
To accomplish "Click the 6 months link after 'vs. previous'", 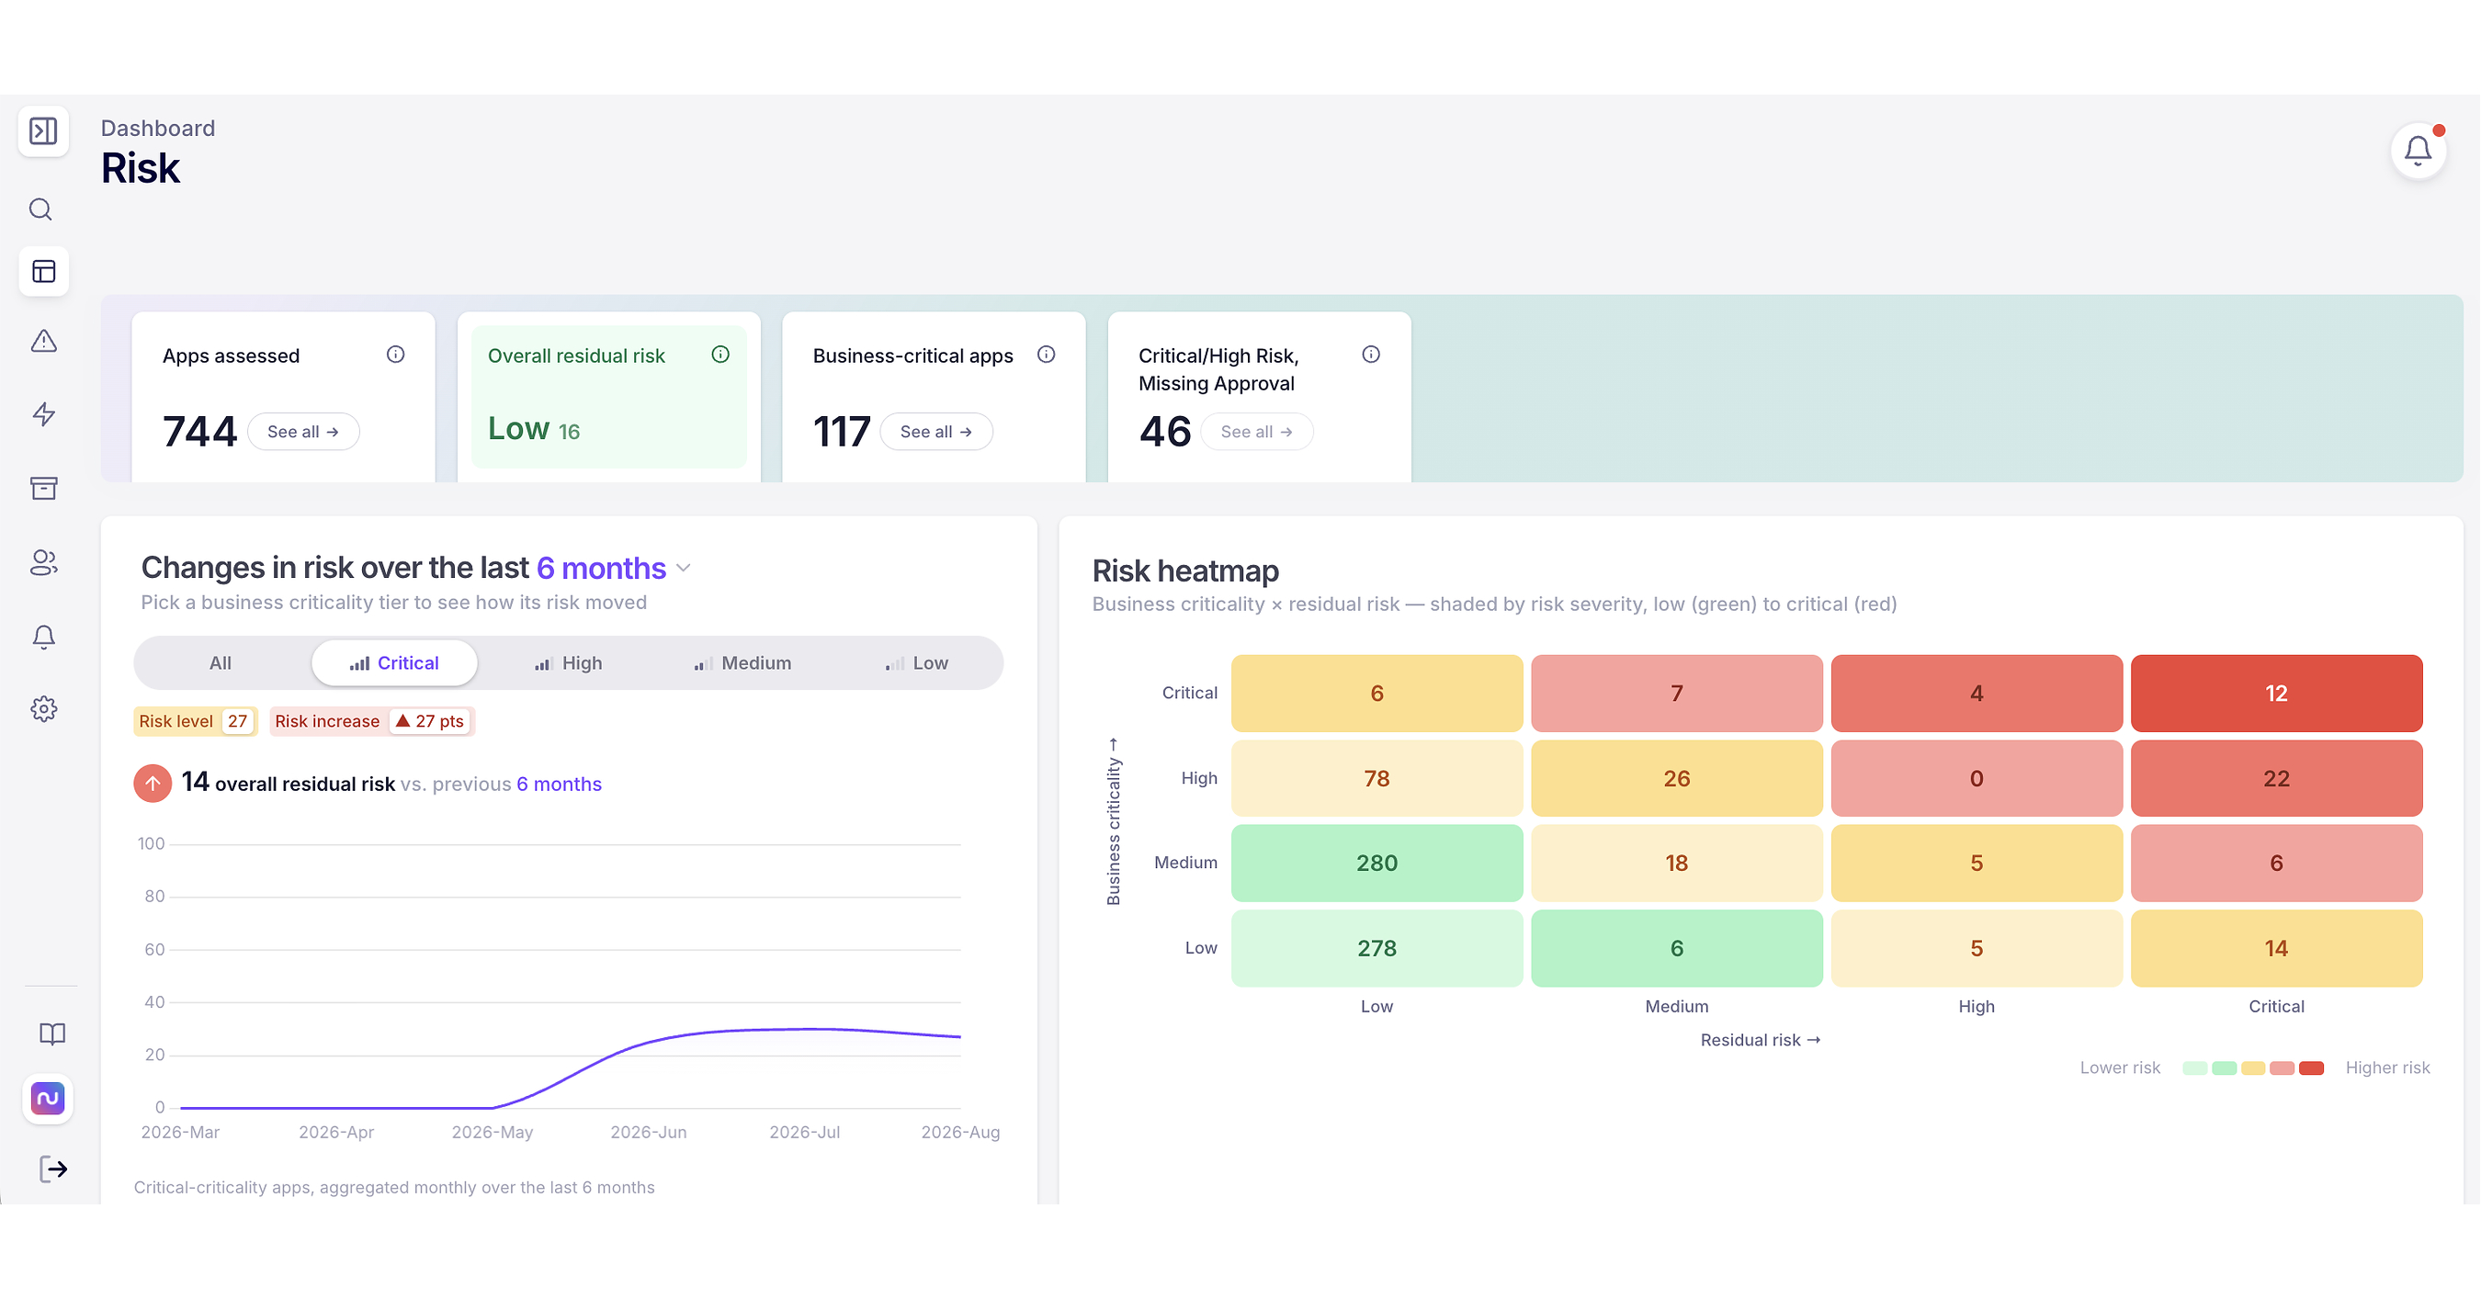I will 559,785.
